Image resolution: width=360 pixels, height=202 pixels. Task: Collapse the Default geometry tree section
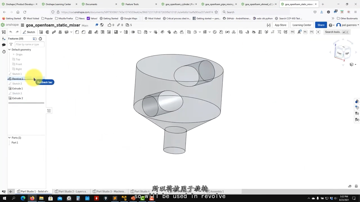click(x=9, y=50)
